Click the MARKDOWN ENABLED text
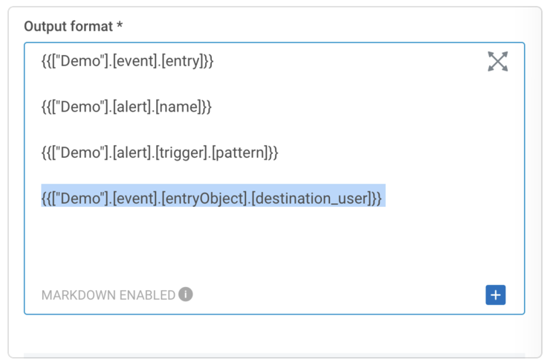 click(x=109, y=295)
